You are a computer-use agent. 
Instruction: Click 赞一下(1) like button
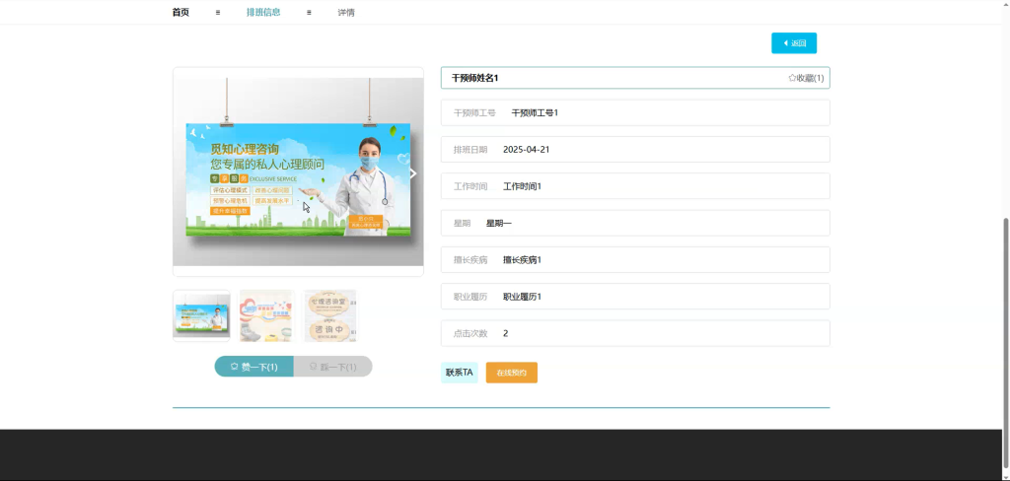[253, 367]
